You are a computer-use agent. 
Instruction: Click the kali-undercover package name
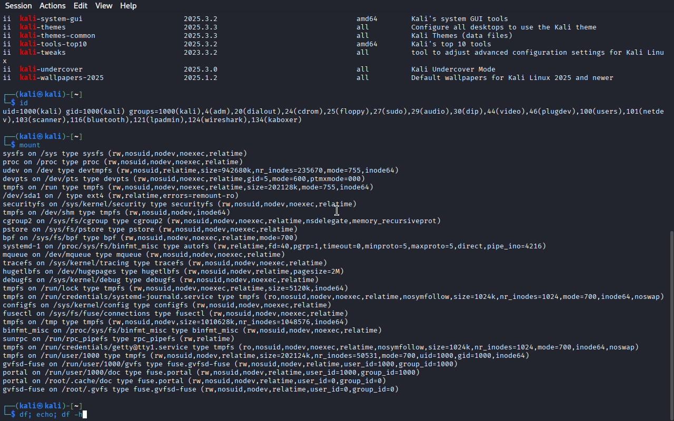[x=51, y=69]
